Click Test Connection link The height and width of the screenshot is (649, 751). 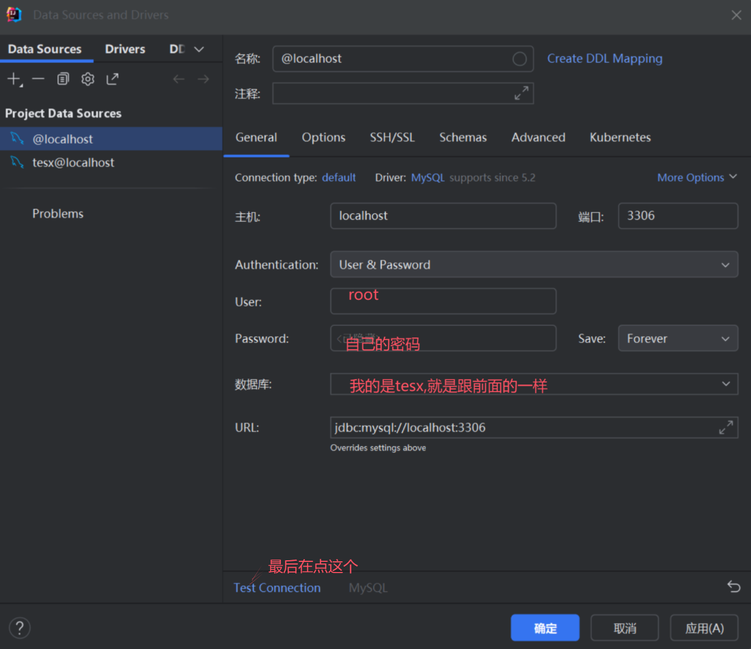click(277, 588)
